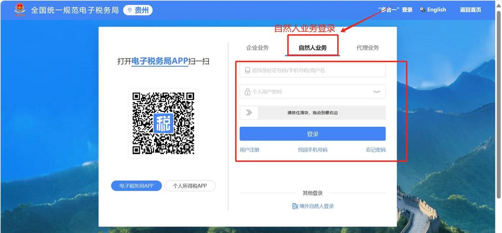
Task: Click the 电子税务局APP highlighted text link
Action: tap(160, 61)
